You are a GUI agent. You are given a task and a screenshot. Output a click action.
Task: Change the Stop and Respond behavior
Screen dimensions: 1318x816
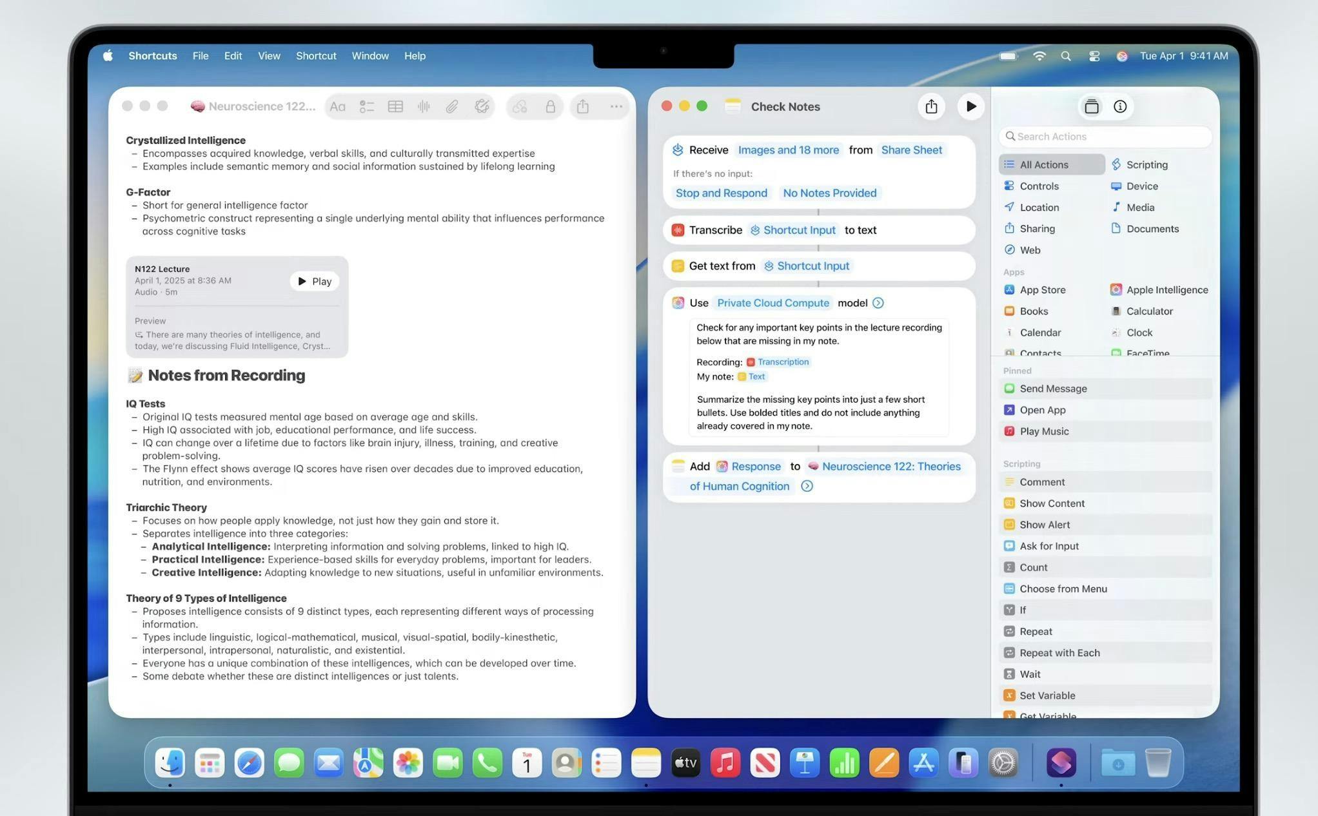(721, 193)
